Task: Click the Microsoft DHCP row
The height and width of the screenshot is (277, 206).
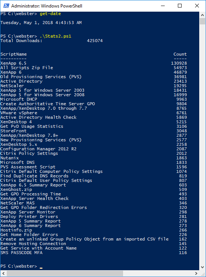Action: [x=93, y=99]
